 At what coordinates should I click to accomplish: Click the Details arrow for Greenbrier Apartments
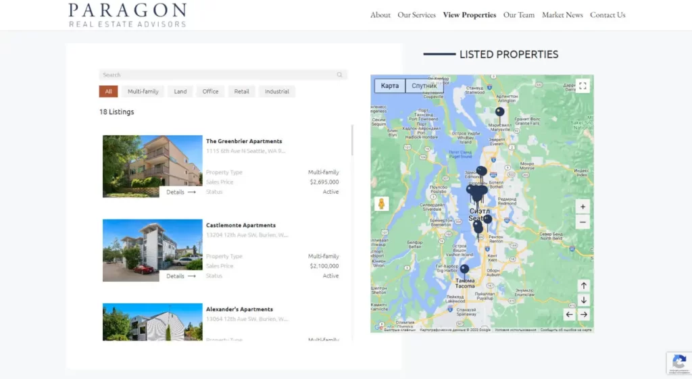tap(191, 193)
